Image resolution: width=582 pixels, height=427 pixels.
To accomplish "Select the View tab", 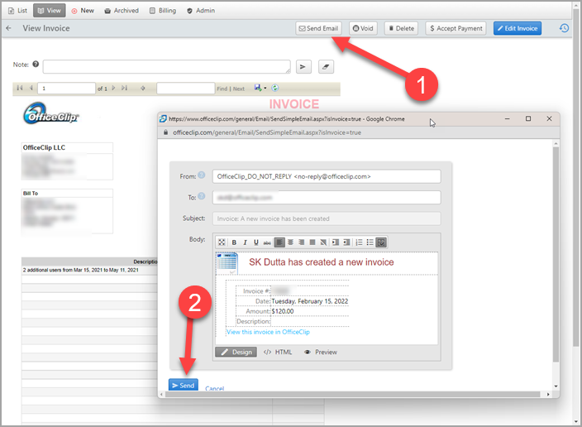I will coord(50,11).
